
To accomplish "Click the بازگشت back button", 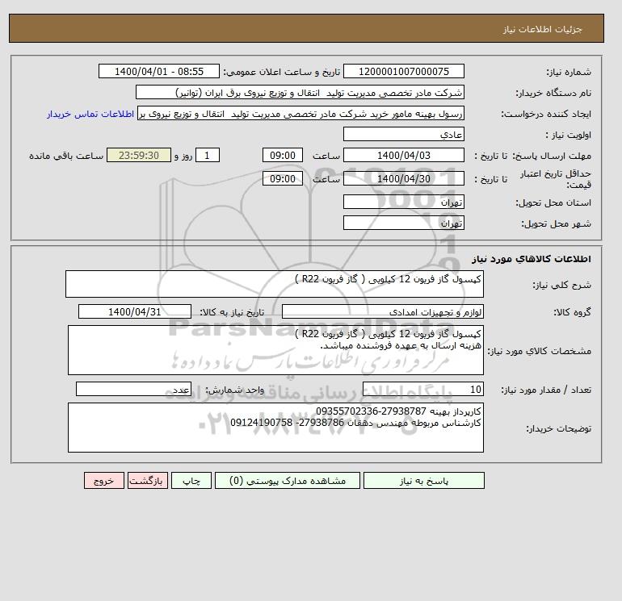I will point(148,480).
